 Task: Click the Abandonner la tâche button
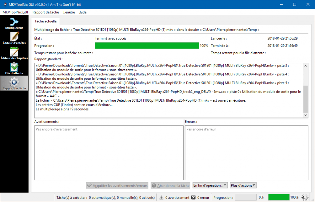click(x=170, y=185)
